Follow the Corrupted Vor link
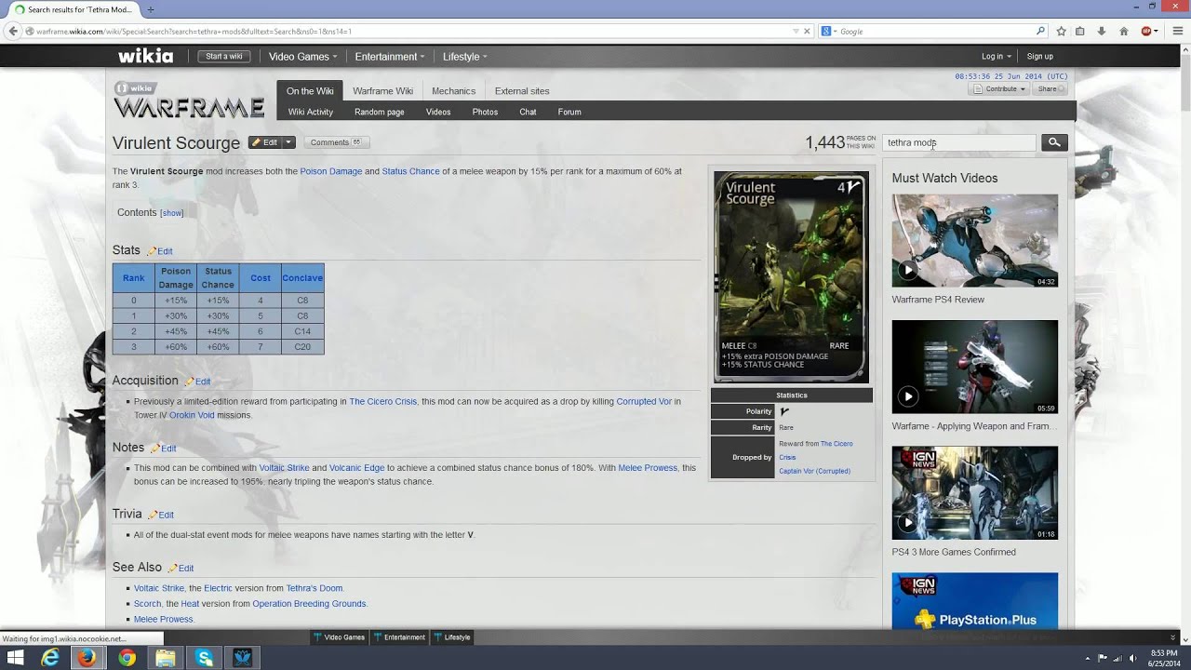This screenshot has height=670, width=1191. [644, 402]
